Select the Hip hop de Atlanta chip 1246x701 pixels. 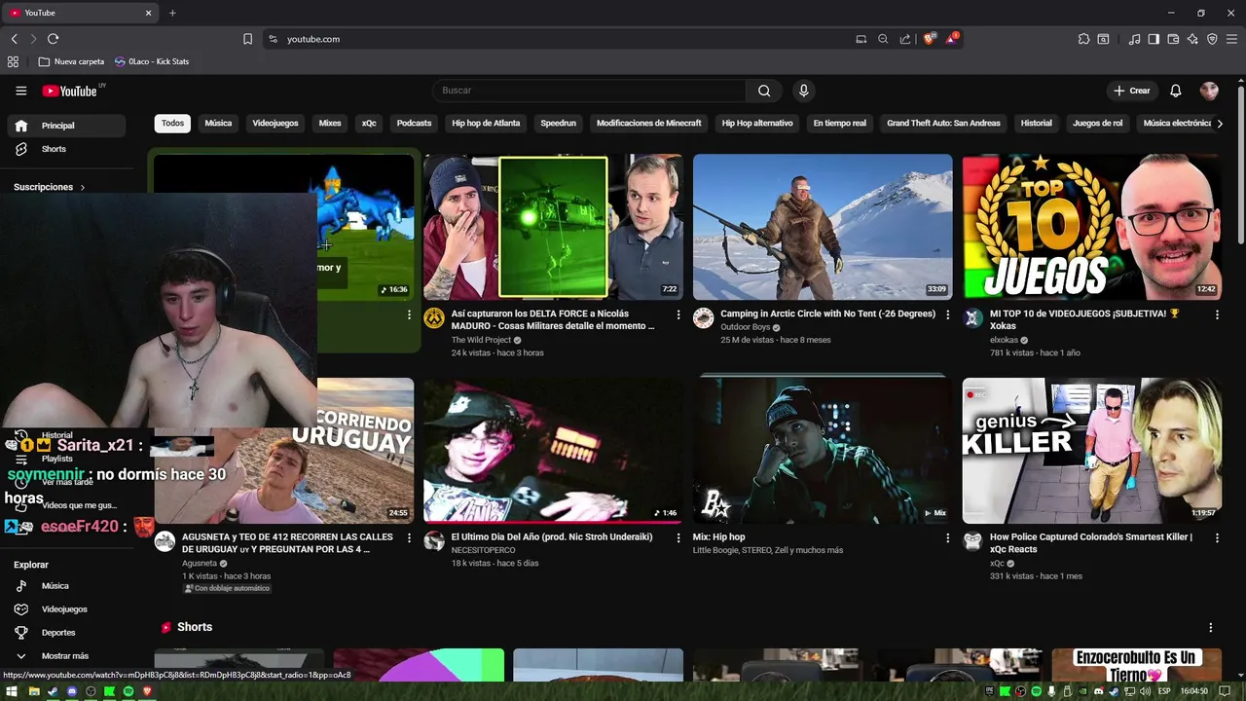[x=486, y=124]
